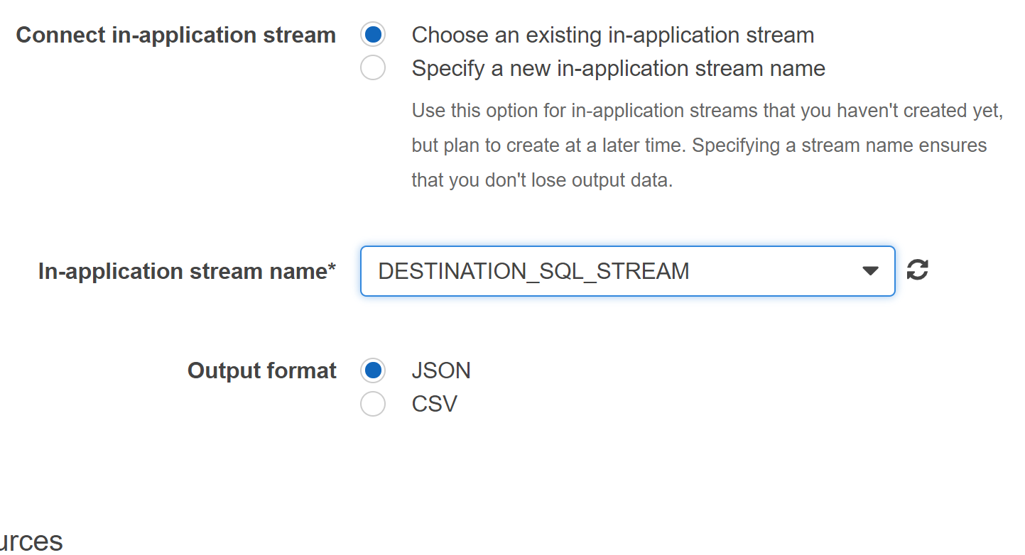Screen dimensions: 1025x555
Task: Select the 'Choose an existing in-application stream' radio circle
Action: pos(373,34)
